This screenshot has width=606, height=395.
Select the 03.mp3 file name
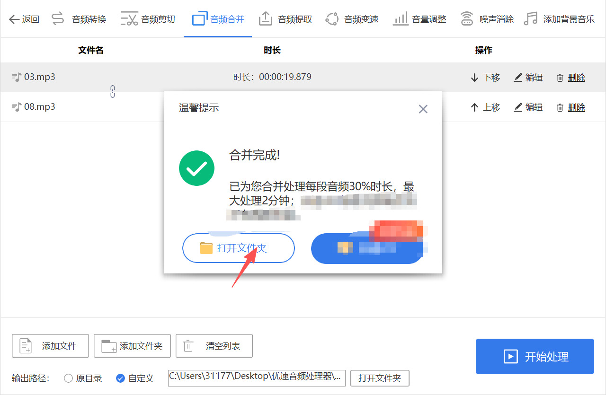[40, 77]
